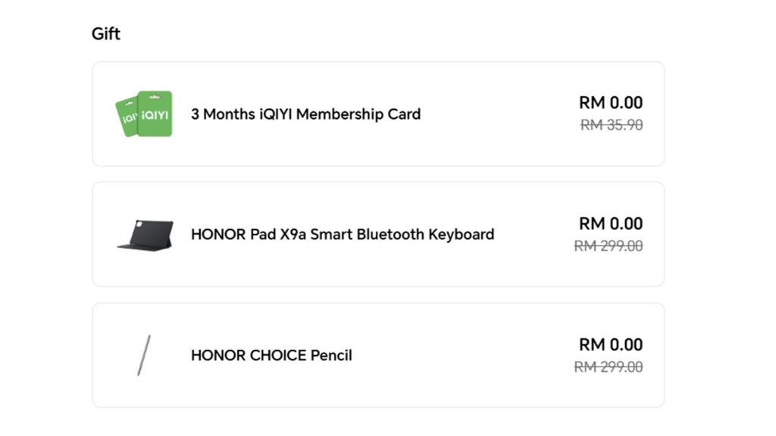Click crossed-out RM 35.90 original price
This screenshot has width=776, height=436.
click(612, 125)
